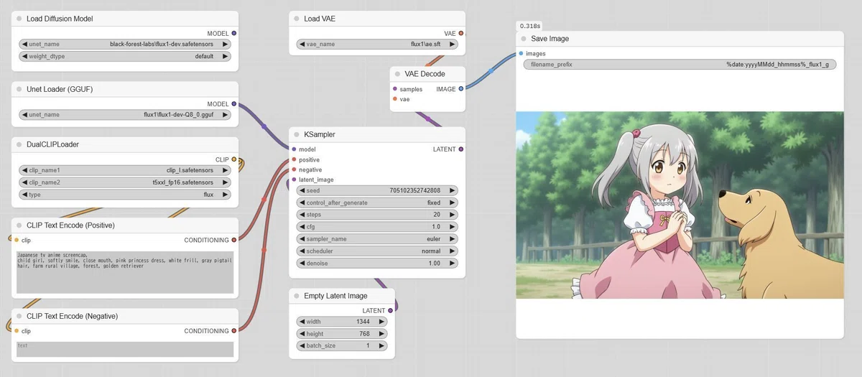Click the LATENT output socket on Empty Latent Image
This screenshot has width=862, height=377.
pos(391,311)
